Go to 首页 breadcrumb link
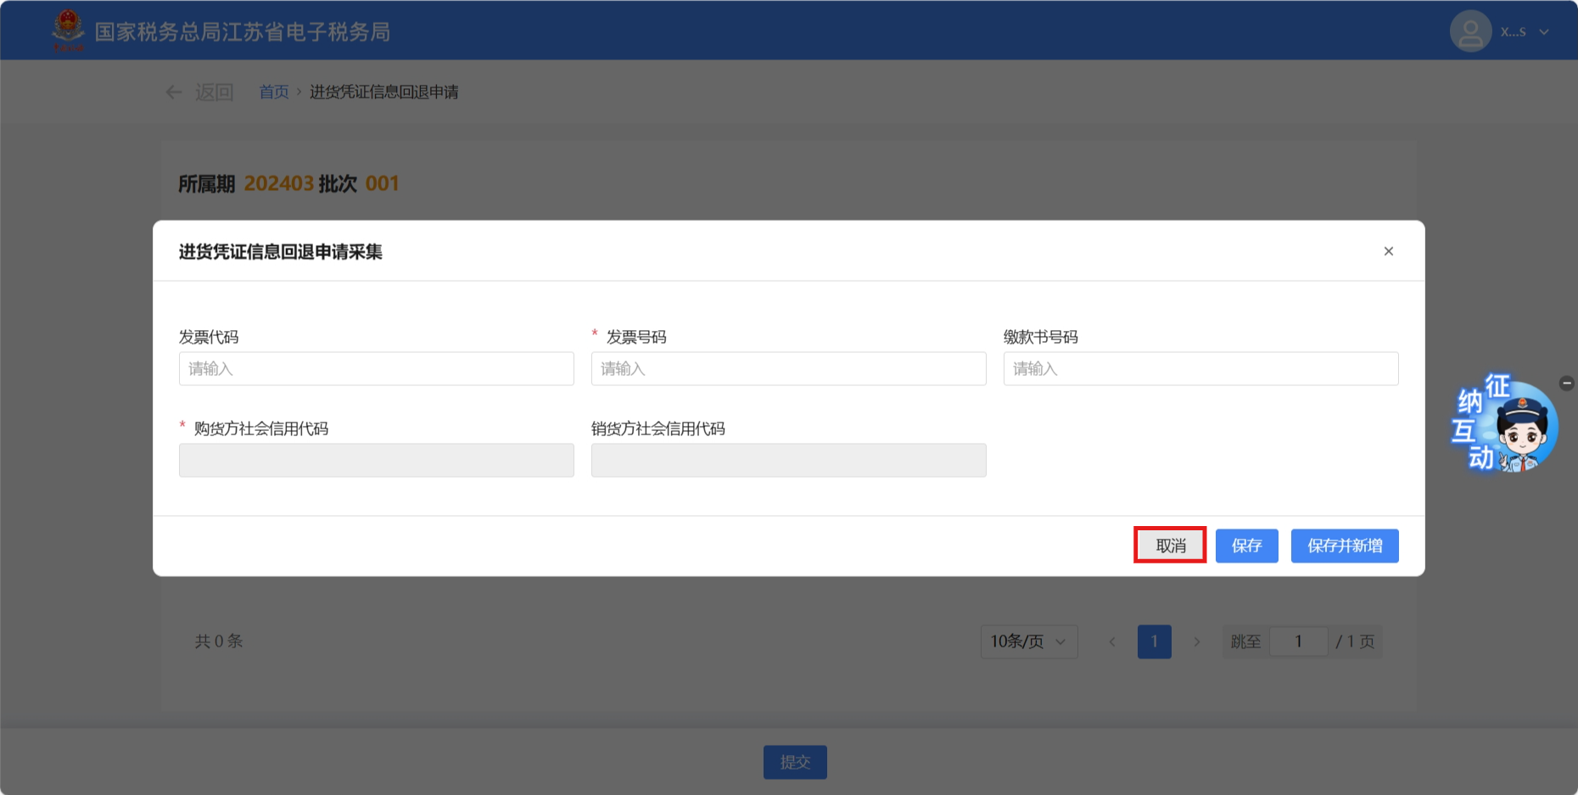 pos(273,92)
